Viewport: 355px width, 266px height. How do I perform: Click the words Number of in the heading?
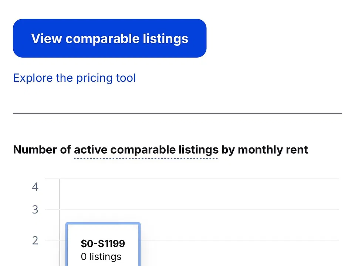[42, 150]
